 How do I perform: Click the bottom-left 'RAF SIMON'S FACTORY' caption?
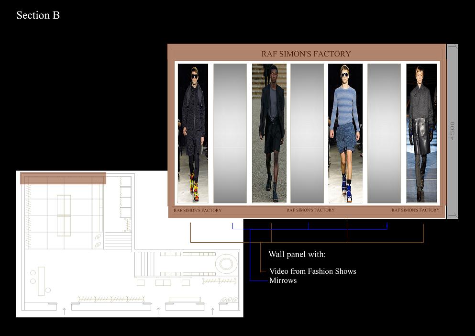click(198, 210)
